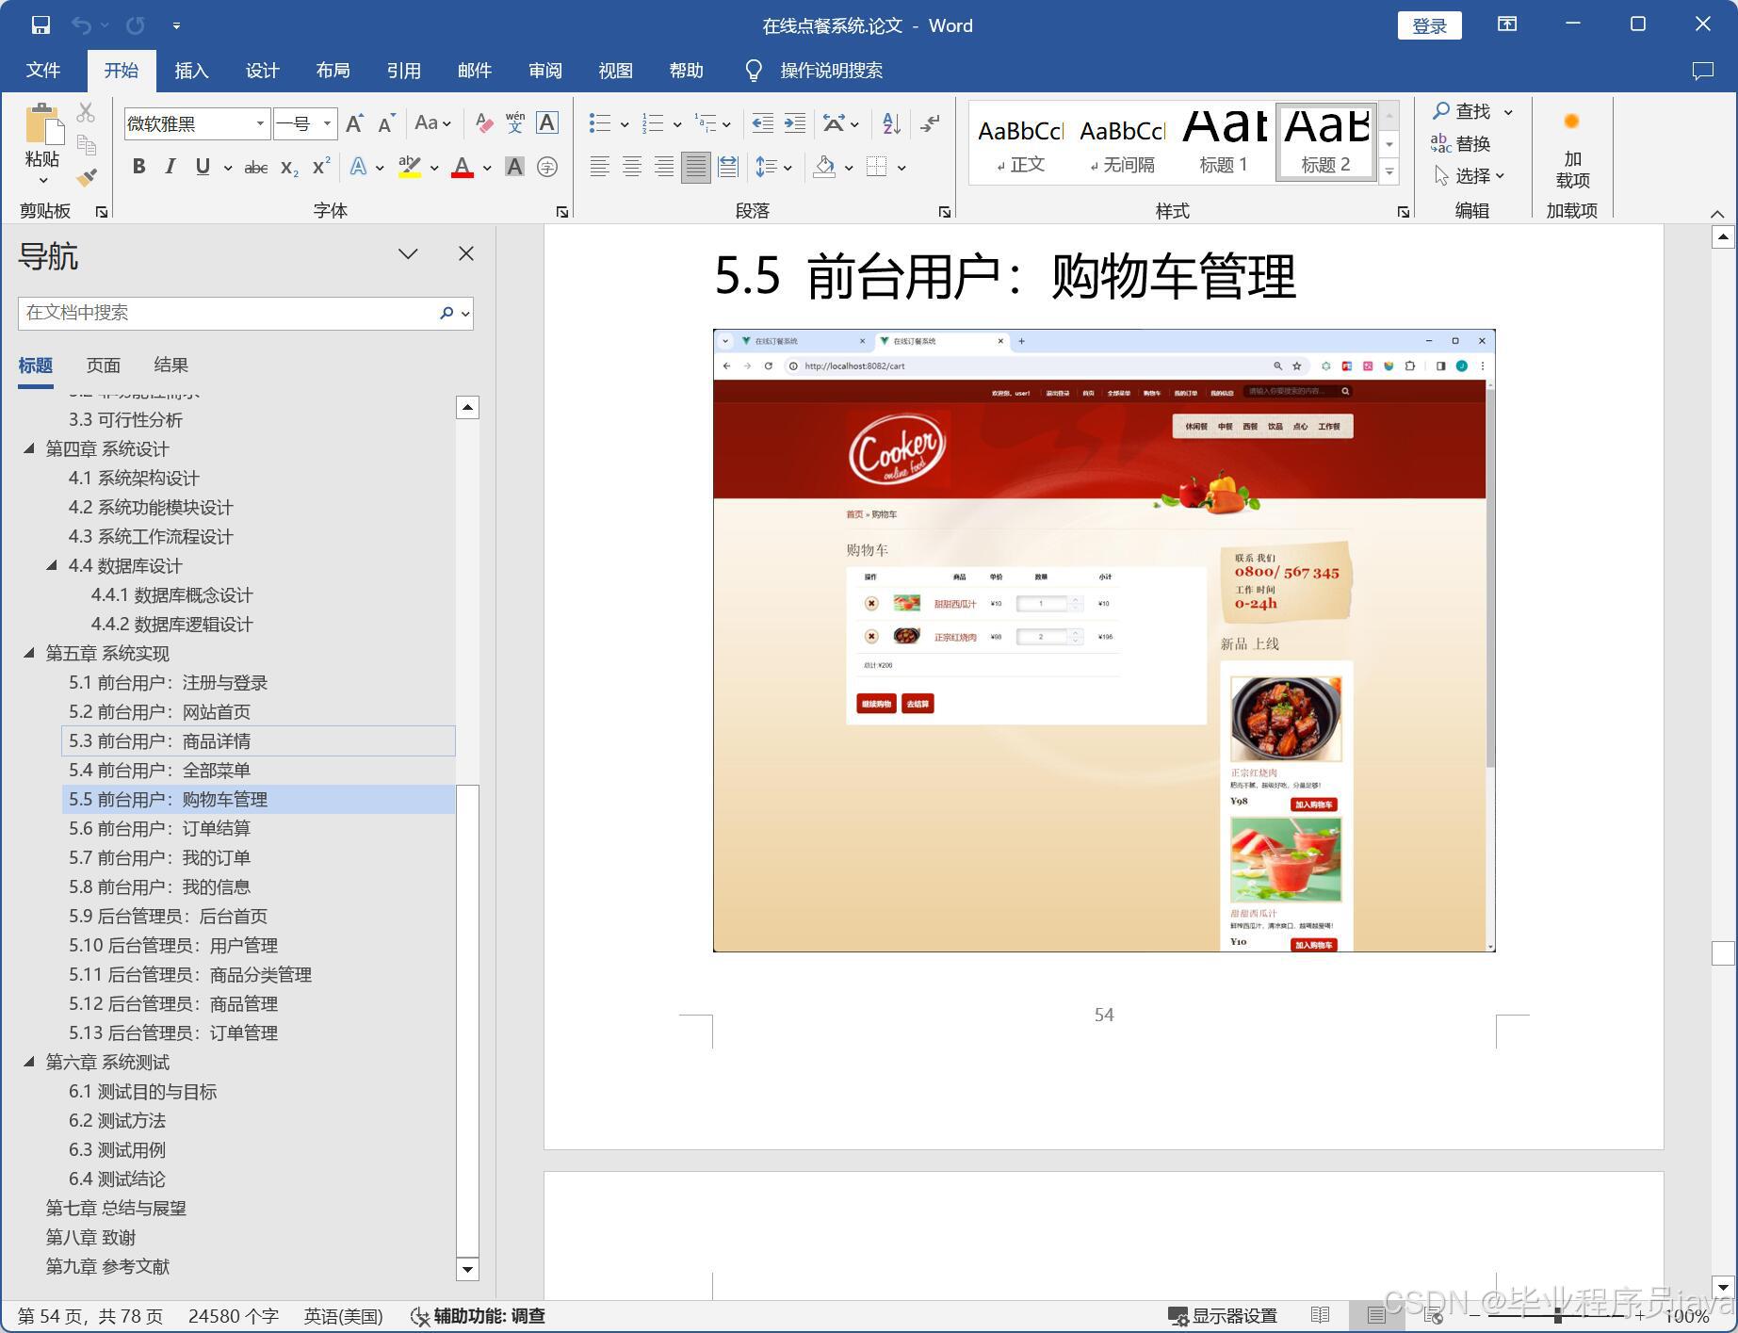The width and height of the screenshot is (1738, 1333).
Task: Increase paragraph indent
Action: [x=795, y=123]
